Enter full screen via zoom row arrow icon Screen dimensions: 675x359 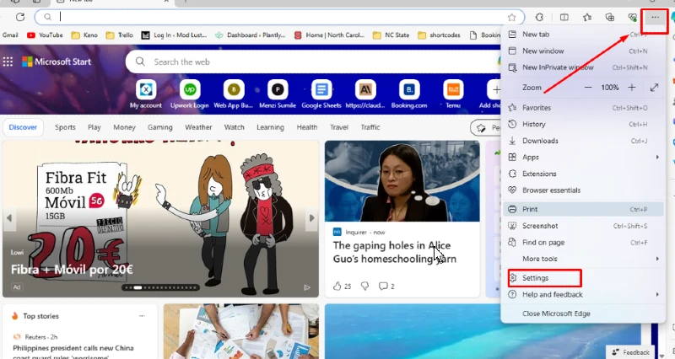coord(655,88)
